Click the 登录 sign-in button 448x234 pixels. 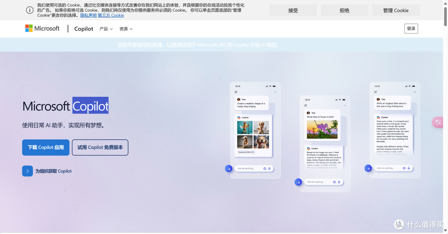pos(411,29)
